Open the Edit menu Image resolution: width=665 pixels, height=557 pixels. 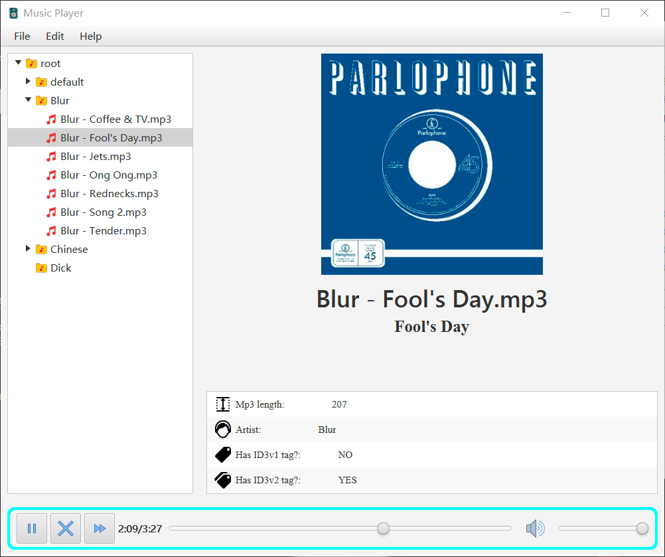(x=55, y=37)
